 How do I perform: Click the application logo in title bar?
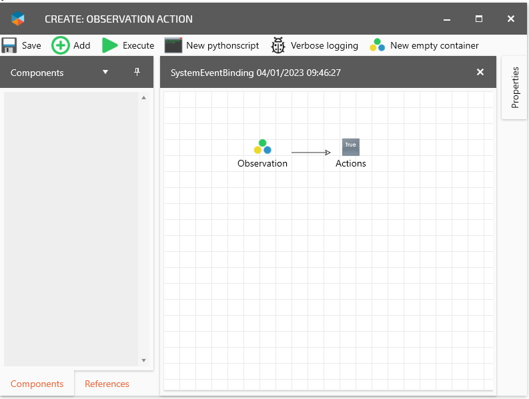click(x=18, y=19)
